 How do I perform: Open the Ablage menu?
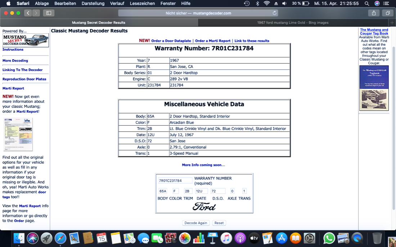tap(42, 4)
